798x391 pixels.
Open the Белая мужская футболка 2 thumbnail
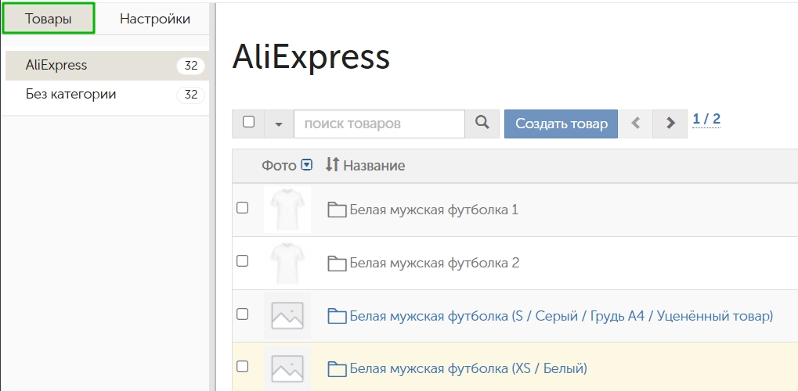point(287,263)
